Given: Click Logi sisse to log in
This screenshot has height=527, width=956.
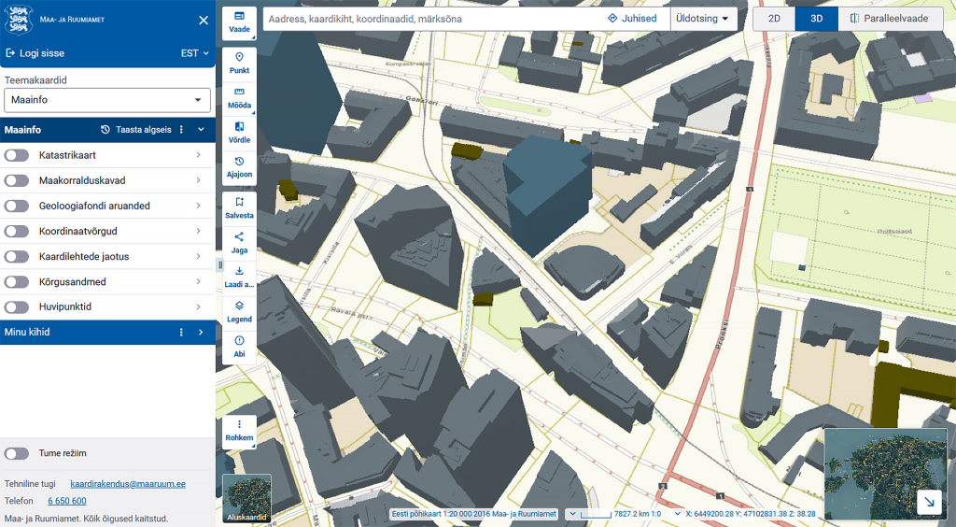Looking at the screenshot, I should (x=35, y=53).
